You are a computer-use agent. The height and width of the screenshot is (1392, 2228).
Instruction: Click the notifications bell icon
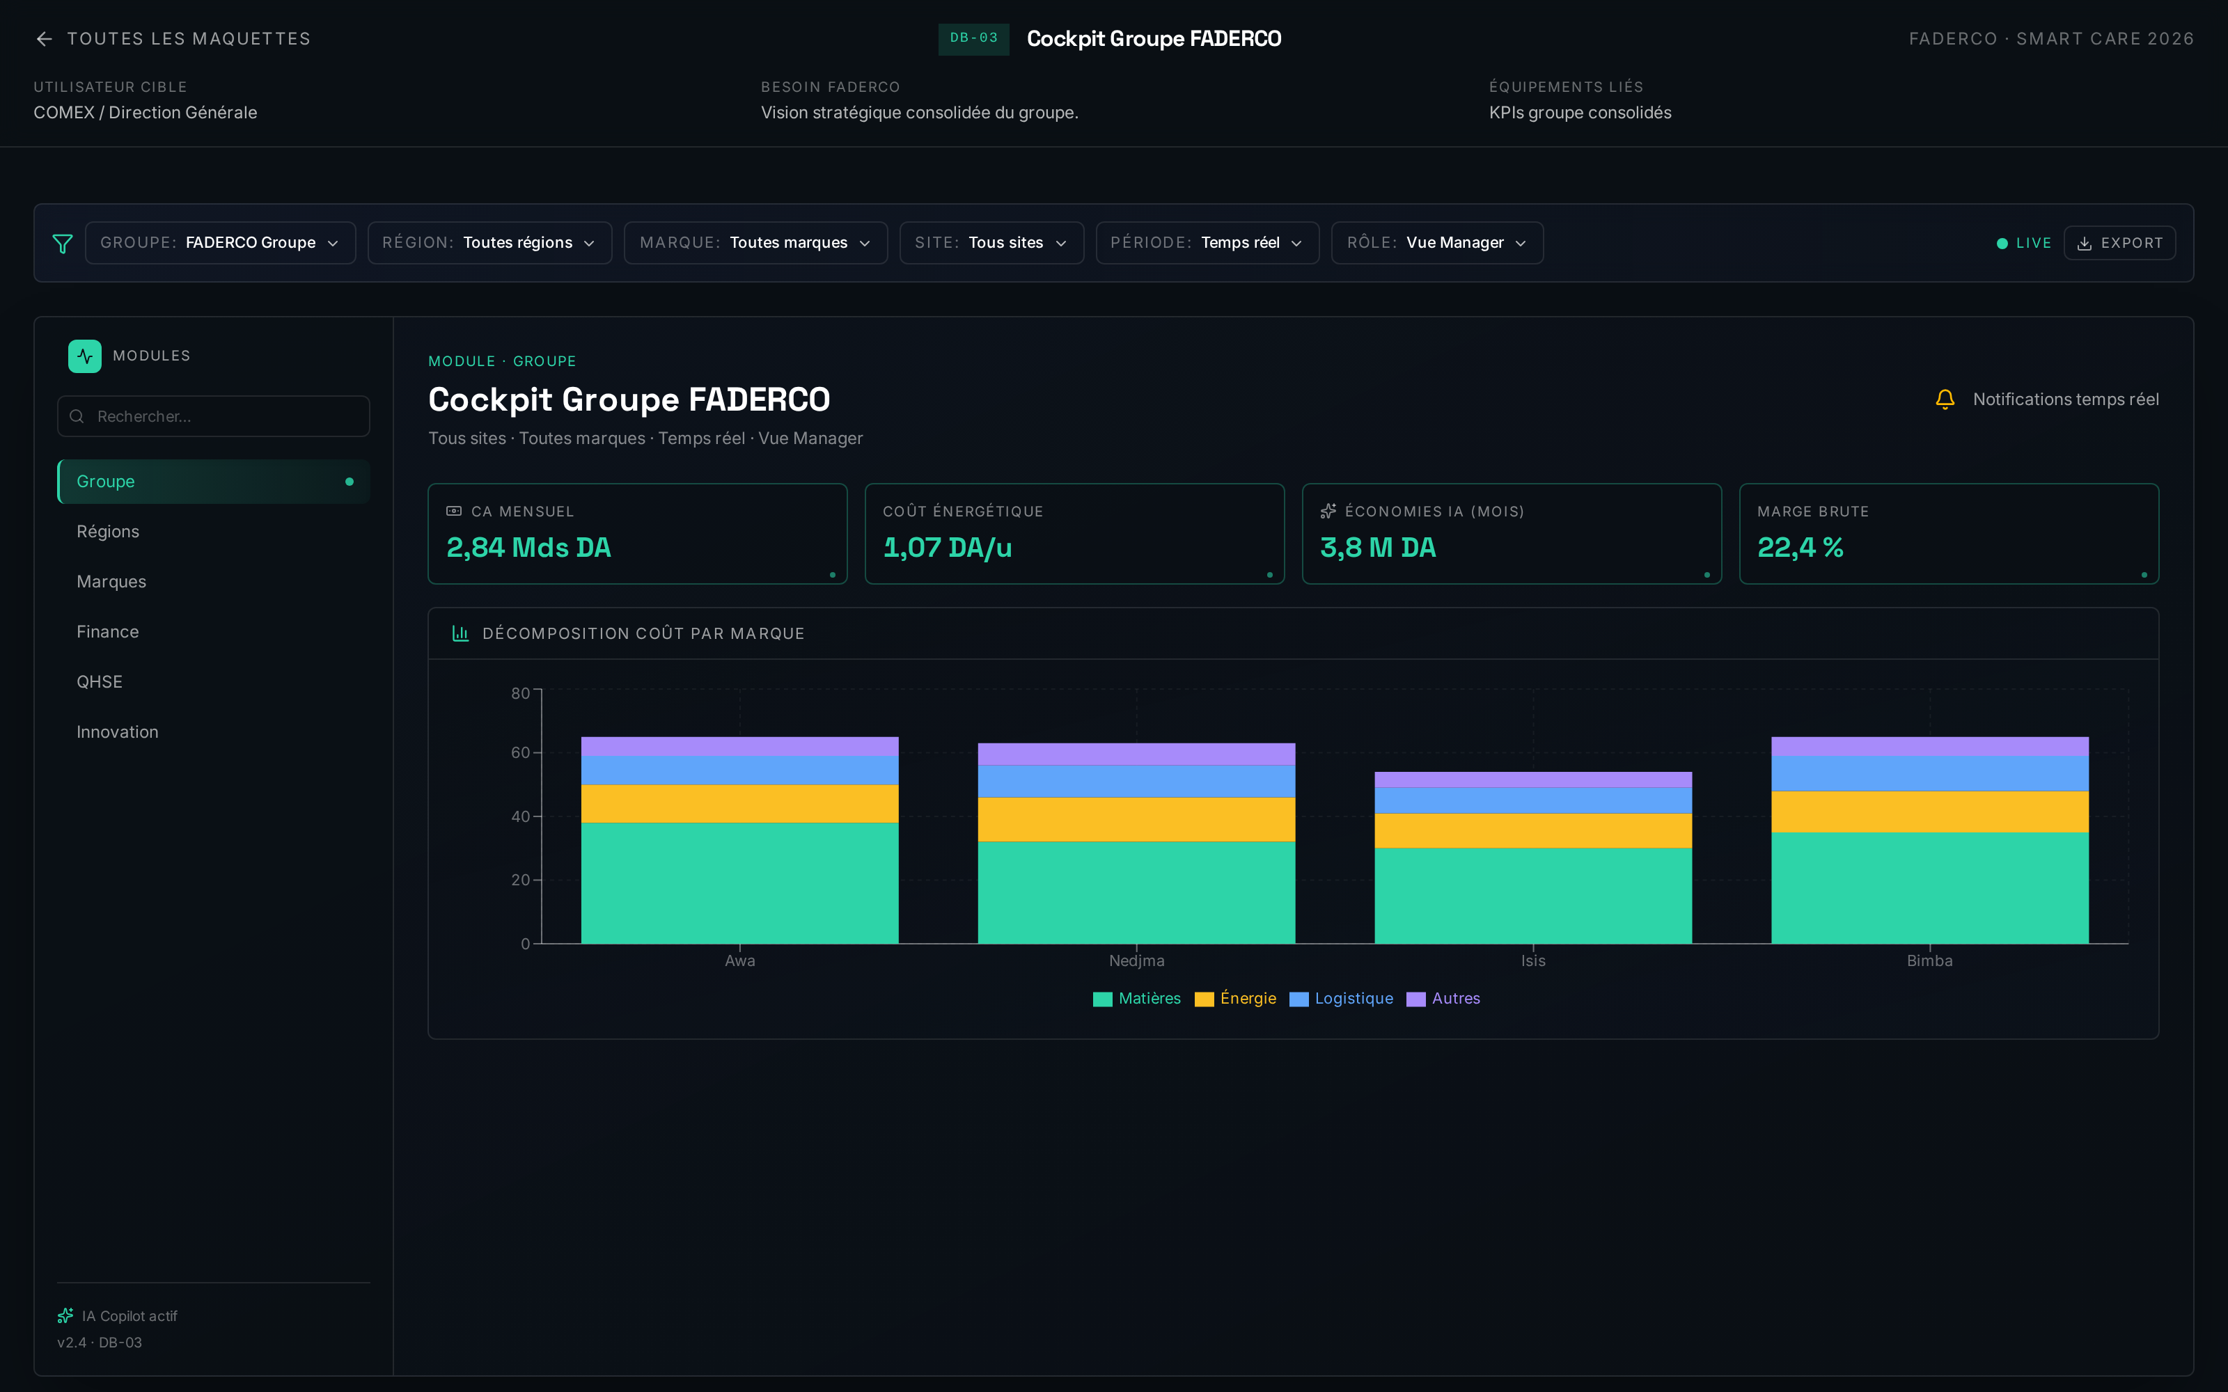tap(1945, 400)
